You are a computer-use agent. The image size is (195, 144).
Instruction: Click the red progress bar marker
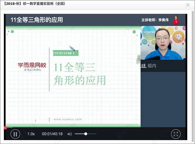click(5, 128)
